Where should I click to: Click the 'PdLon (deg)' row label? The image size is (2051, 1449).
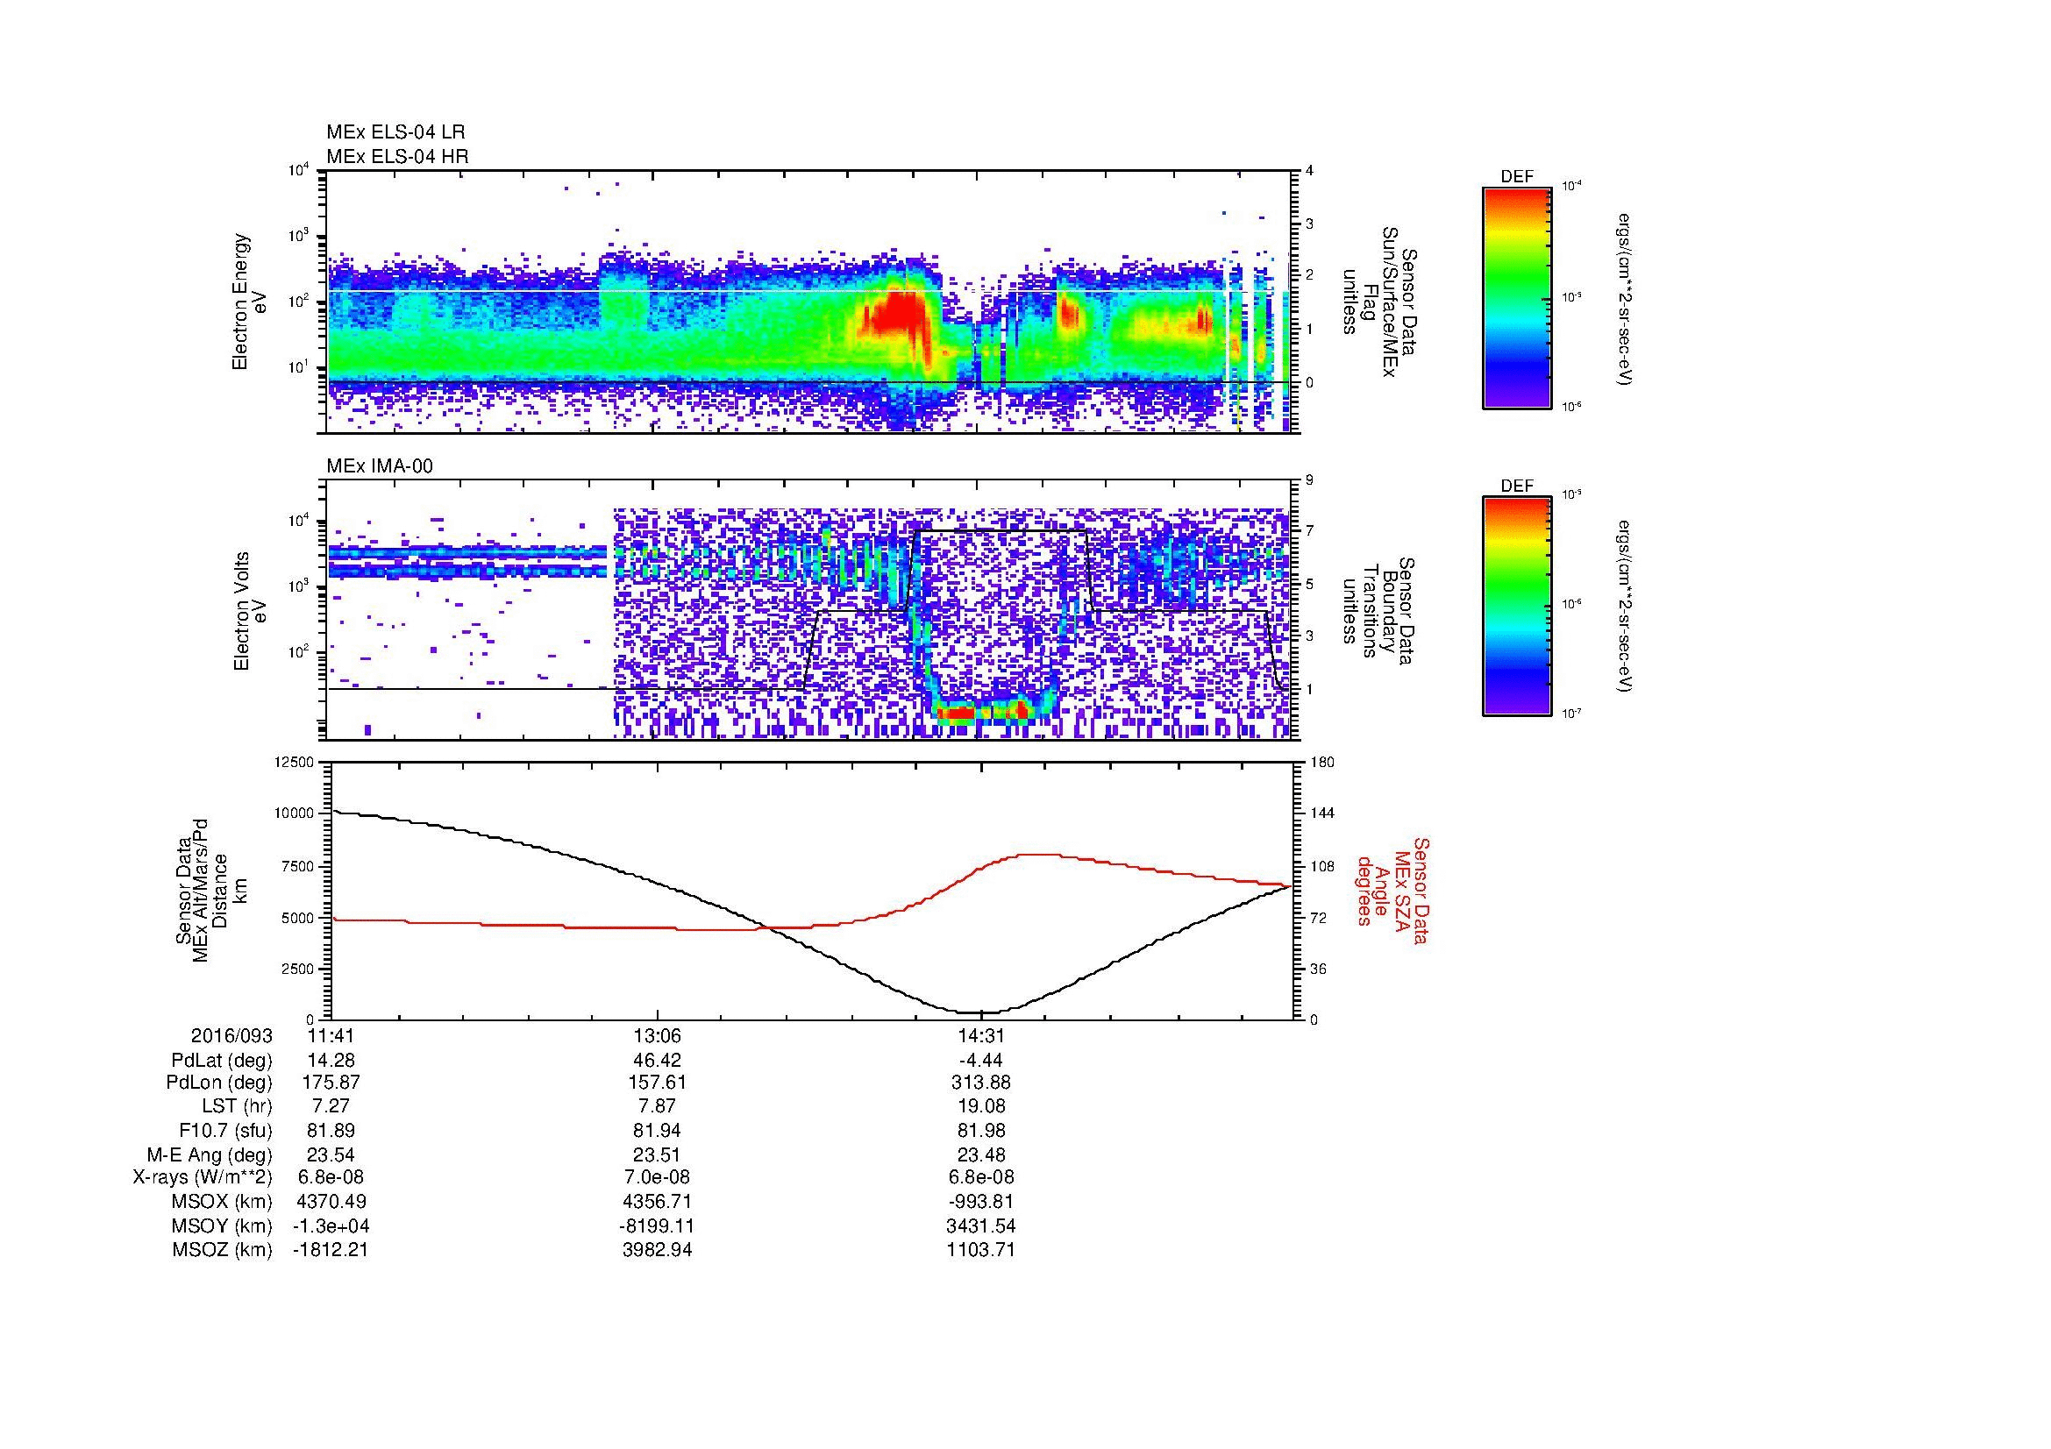220,1083
